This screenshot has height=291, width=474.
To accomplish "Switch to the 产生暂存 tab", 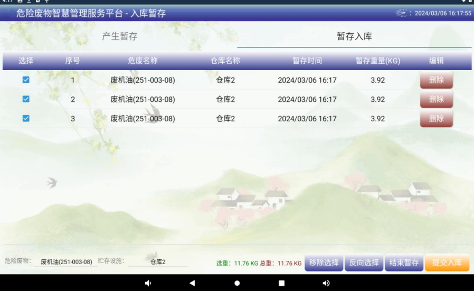I will click(x=120, y=36).
